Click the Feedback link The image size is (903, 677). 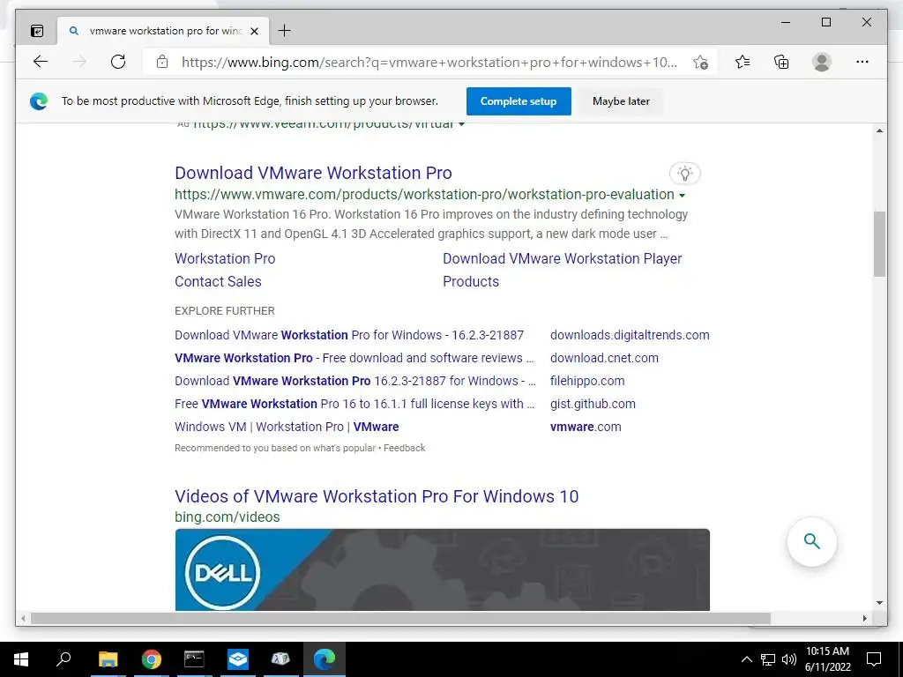pyautogui.click(x=404, y=448)
